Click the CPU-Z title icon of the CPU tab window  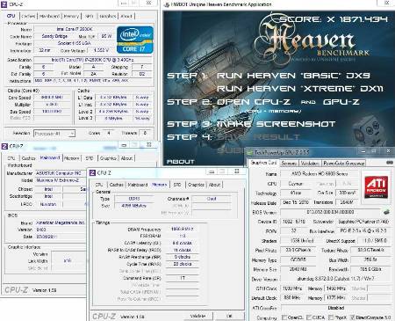coord(4,4)
